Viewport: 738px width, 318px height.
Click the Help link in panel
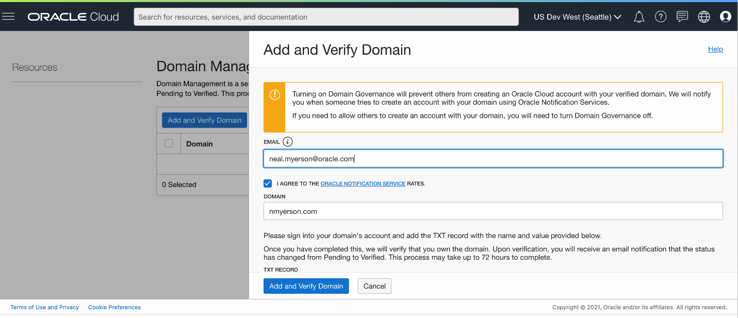point(715,49)
